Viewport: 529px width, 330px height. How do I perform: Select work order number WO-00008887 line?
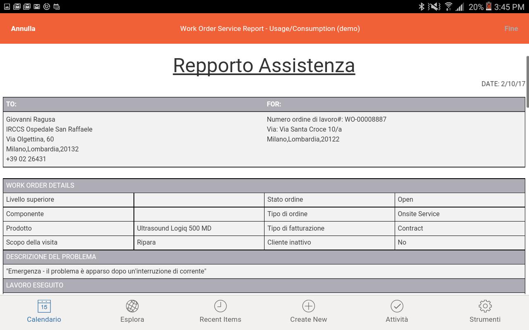coord(326,119)
